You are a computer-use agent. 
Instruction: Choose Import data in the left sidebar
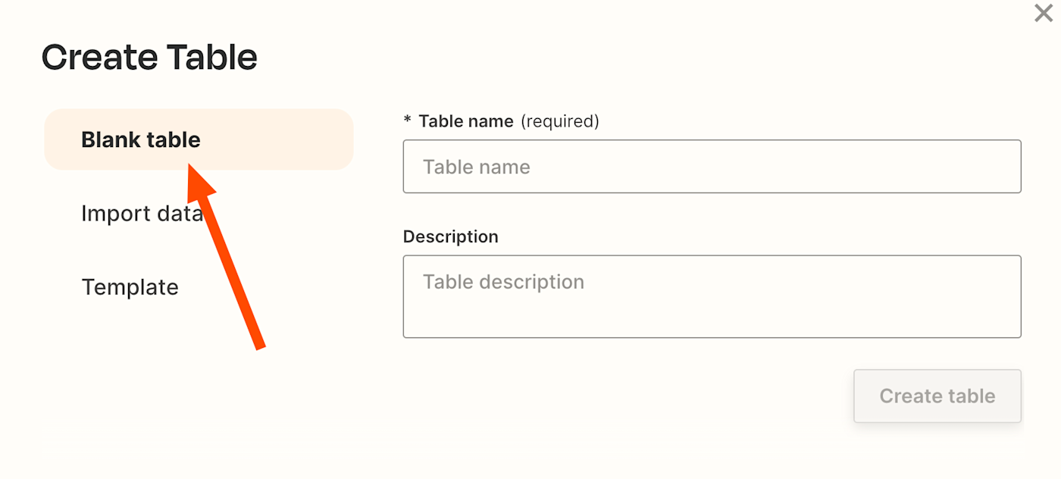(142, 214)
